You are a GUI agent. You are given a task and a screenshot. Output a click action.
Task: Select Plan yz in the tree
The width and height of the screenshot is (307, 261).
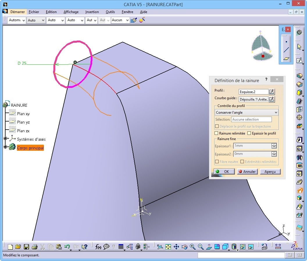pyautogui.click(x=23, y=122)
